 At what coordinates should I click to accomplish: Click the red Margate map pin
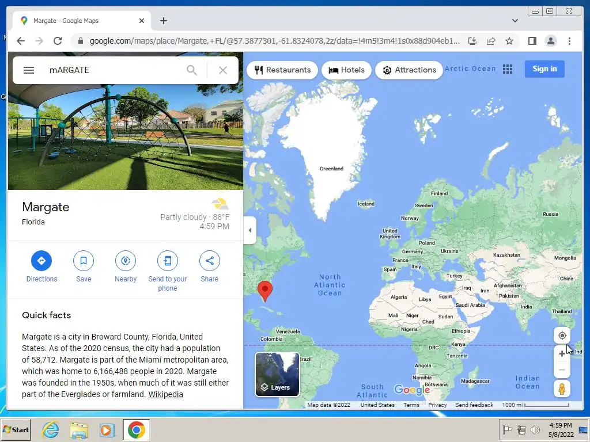pos(265,291)
